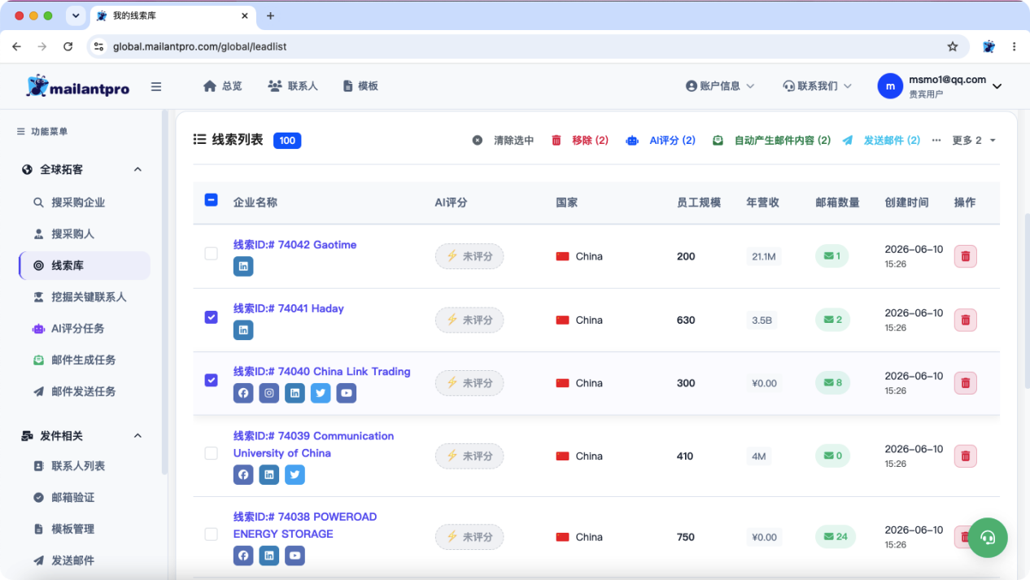Image resolution: width=1030 pixels, height=580 pixels.
Task: Go to 联系人 in top navigation
Action: click(x=293, y=86)
